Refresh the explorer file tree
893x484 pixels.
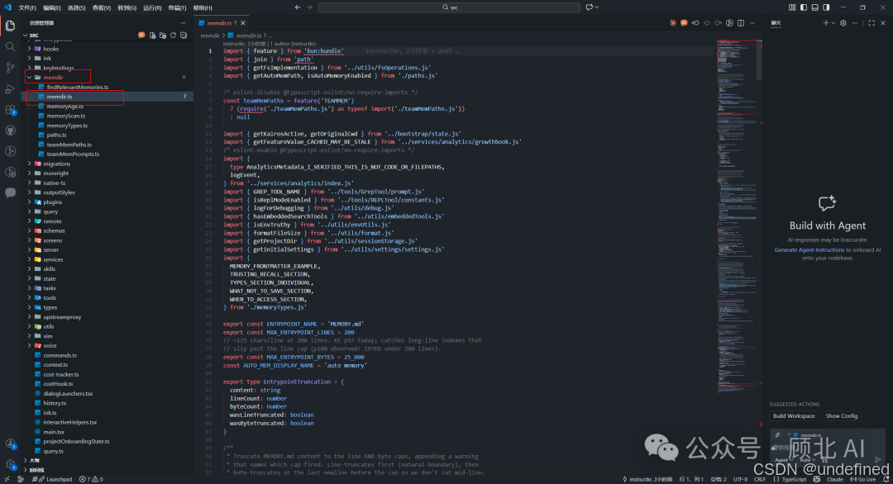click(x=173, y=36)
